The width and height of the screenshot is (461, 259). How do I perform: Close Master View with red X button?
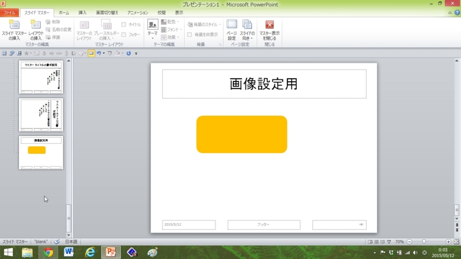pyautogui.click(x=270, y=30)
